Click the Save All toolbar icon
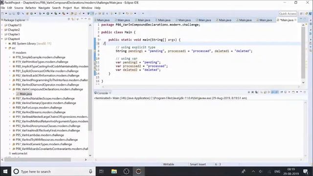The height and width of the screenshot is (176, 313). coord(14,14)
